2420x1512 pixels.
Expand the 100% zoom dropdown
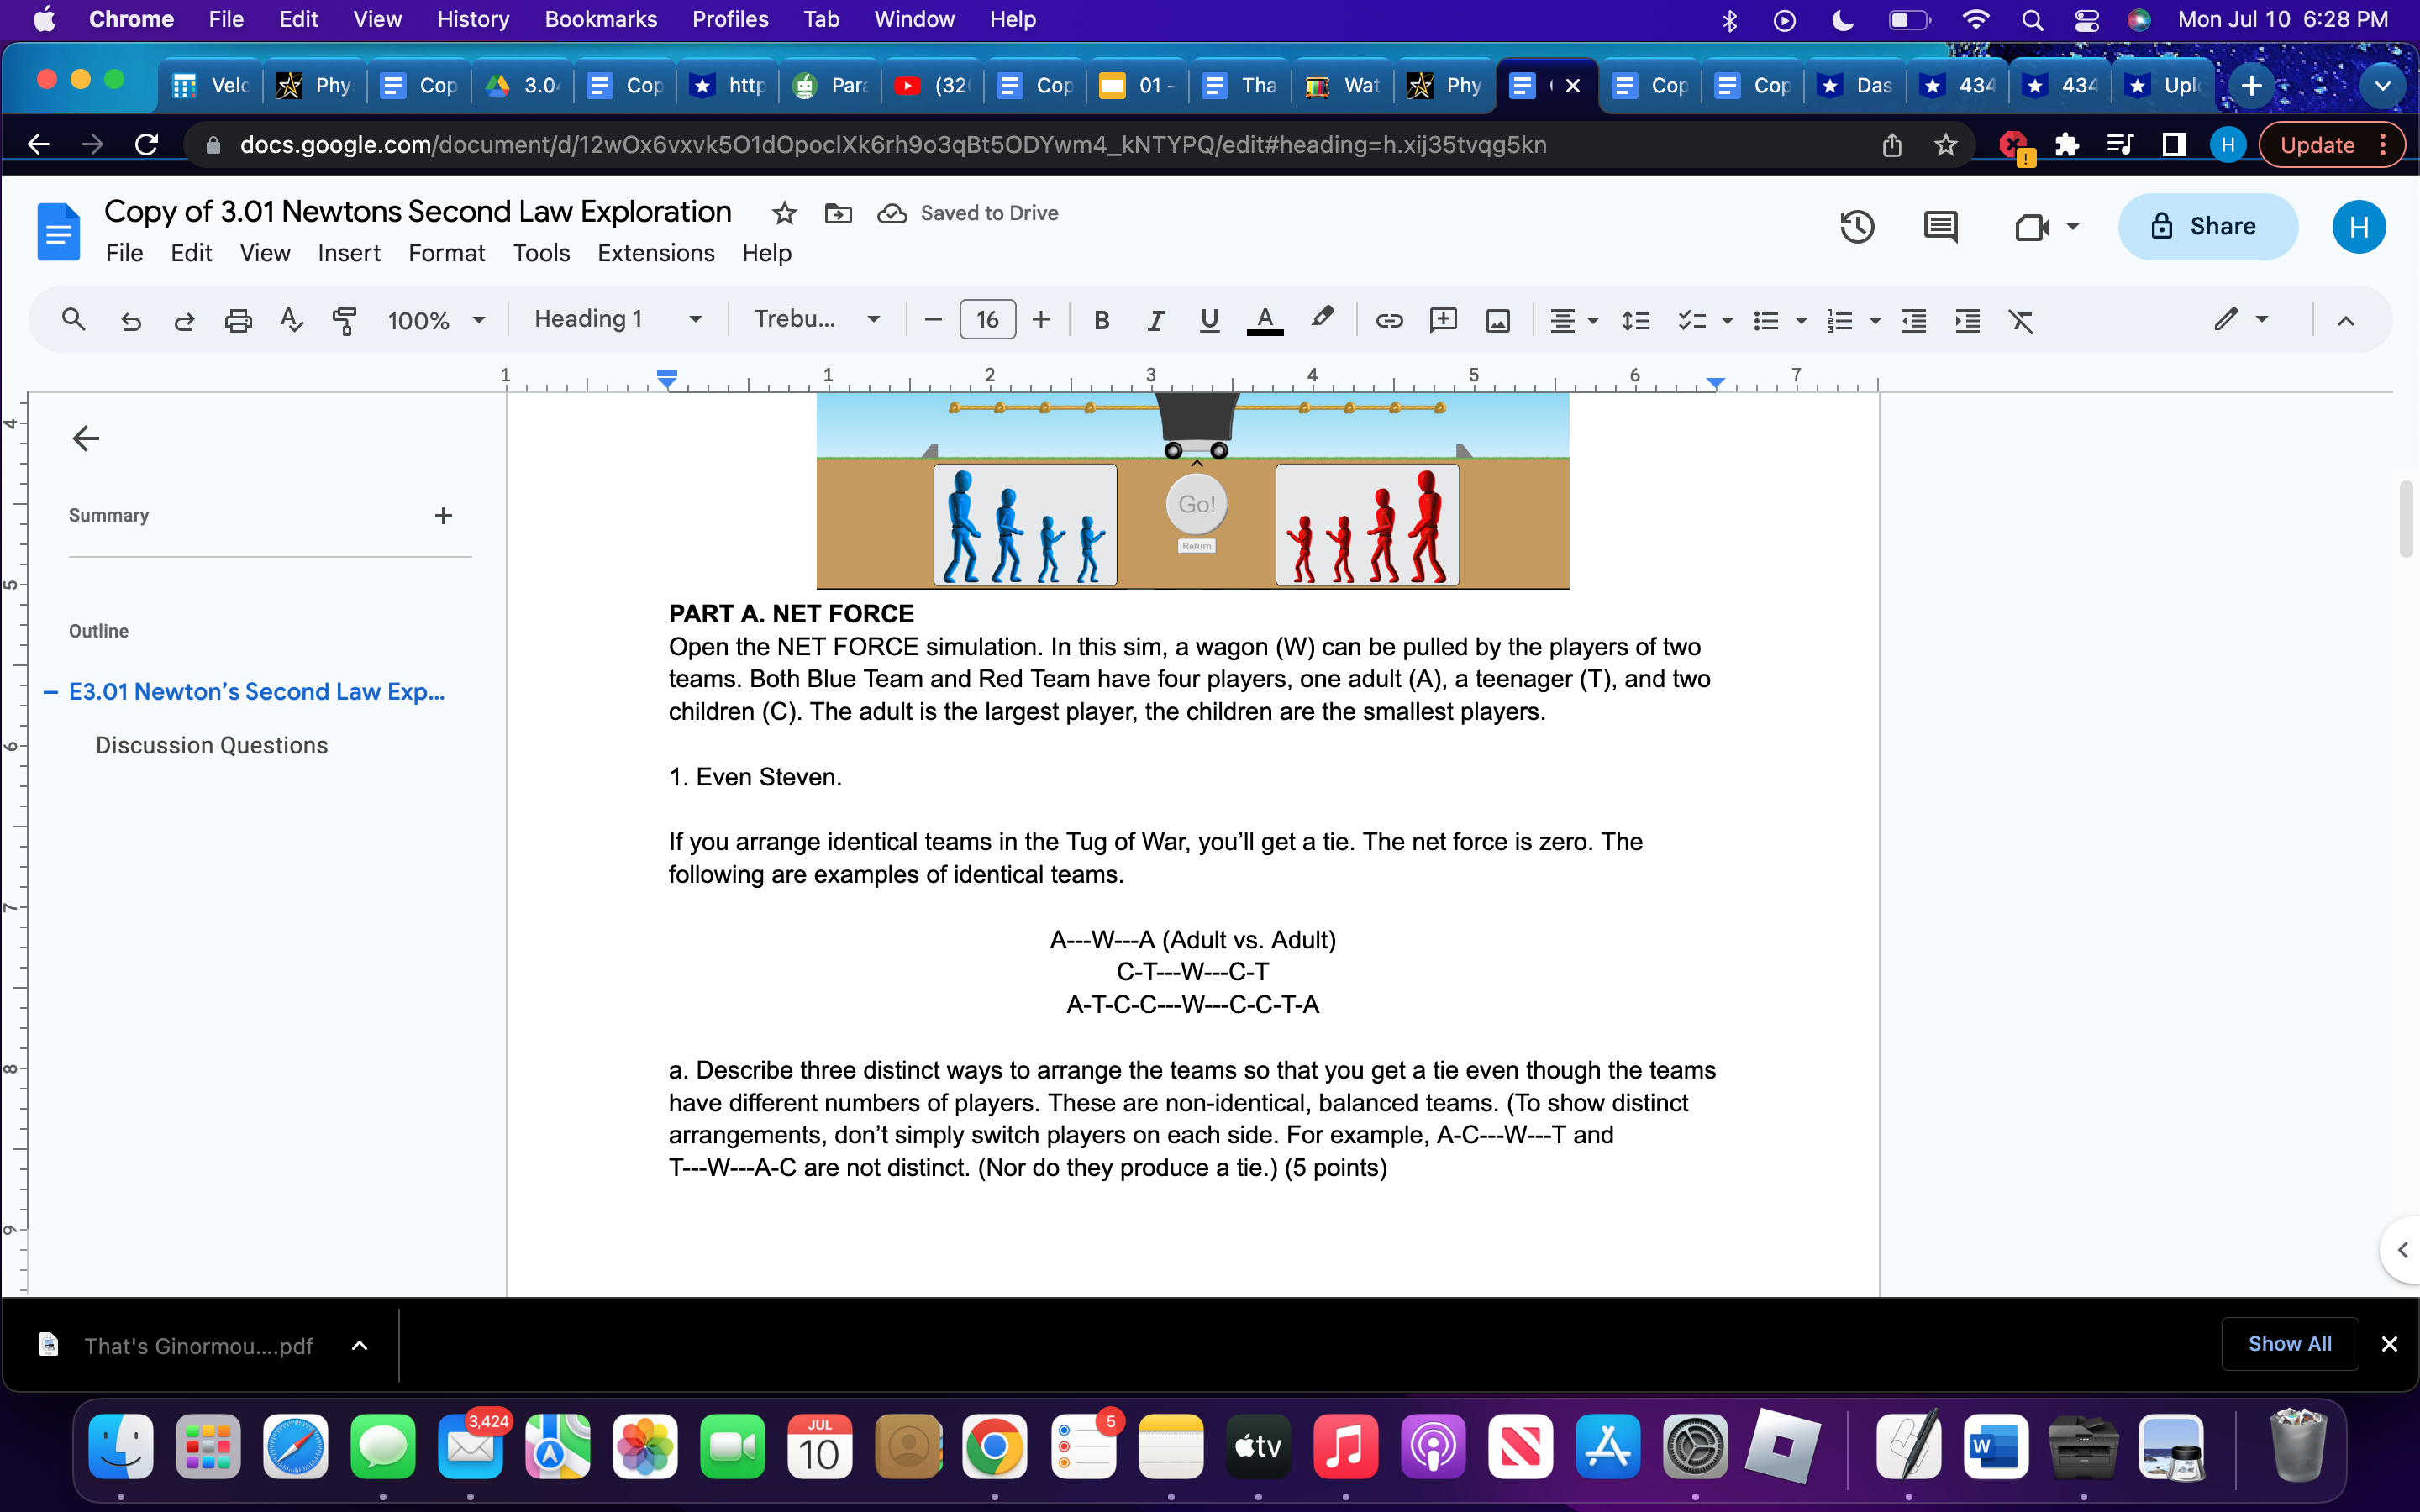(x=436, y=320)
